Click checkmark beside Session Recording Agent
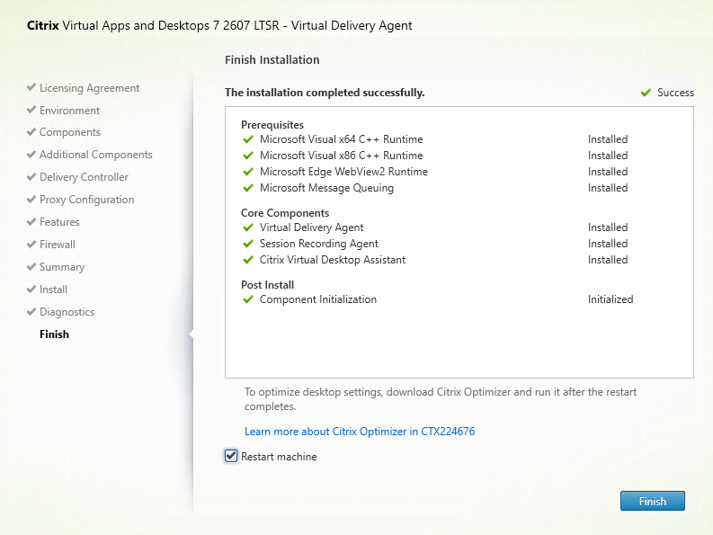 pos(248,244)
